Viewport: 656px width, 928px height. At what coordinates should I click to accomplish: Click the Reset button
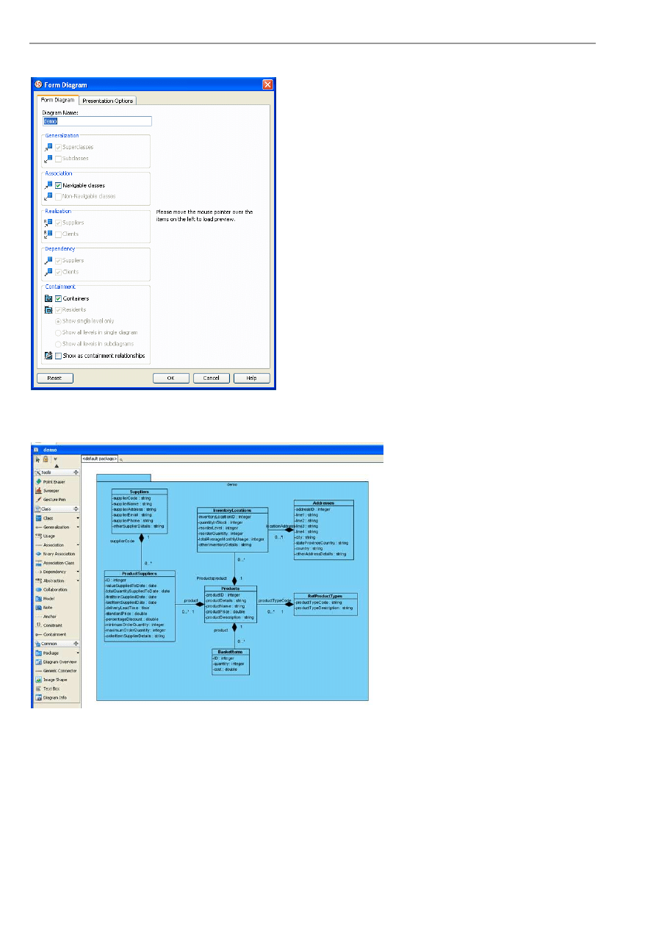click(54, 378)
